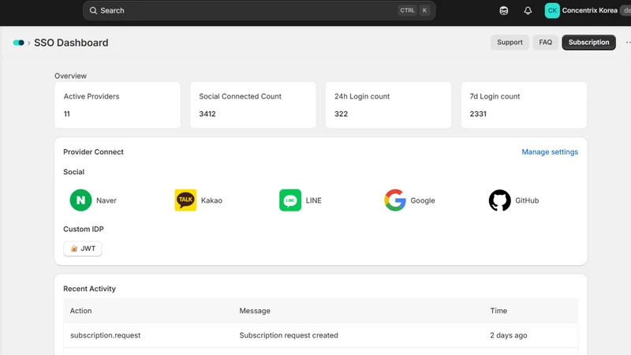
Task: Click the teal breadcrumb app icon
Action: (18, 43)
